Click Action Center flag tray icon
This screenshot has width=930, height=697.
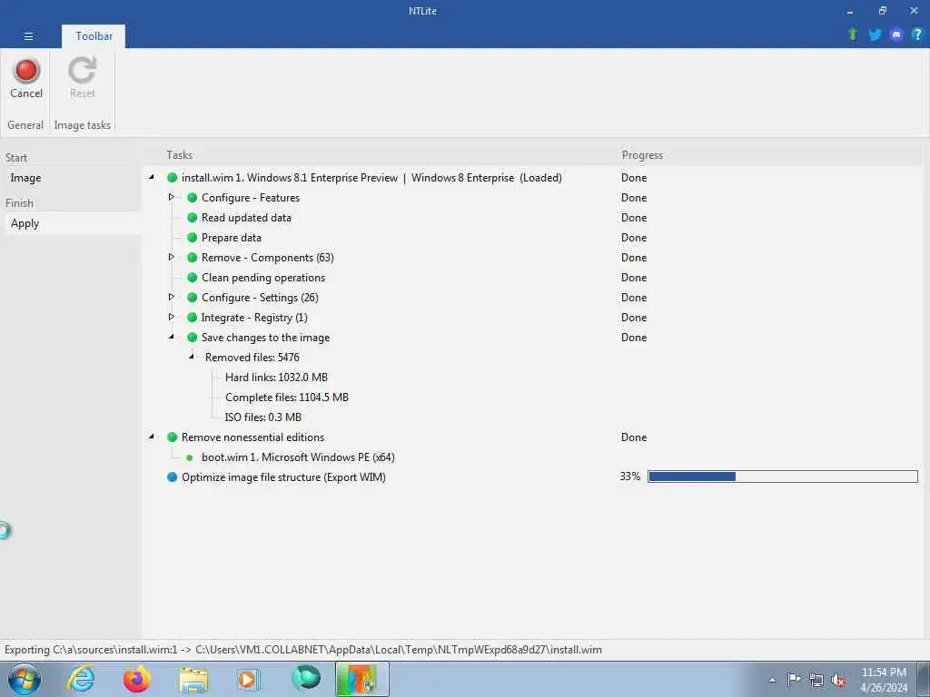[x=794, y=680]
